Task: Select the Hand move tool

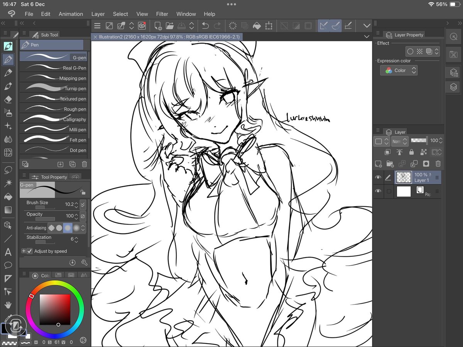Action: pyautogui.click(x=8, y=305)
